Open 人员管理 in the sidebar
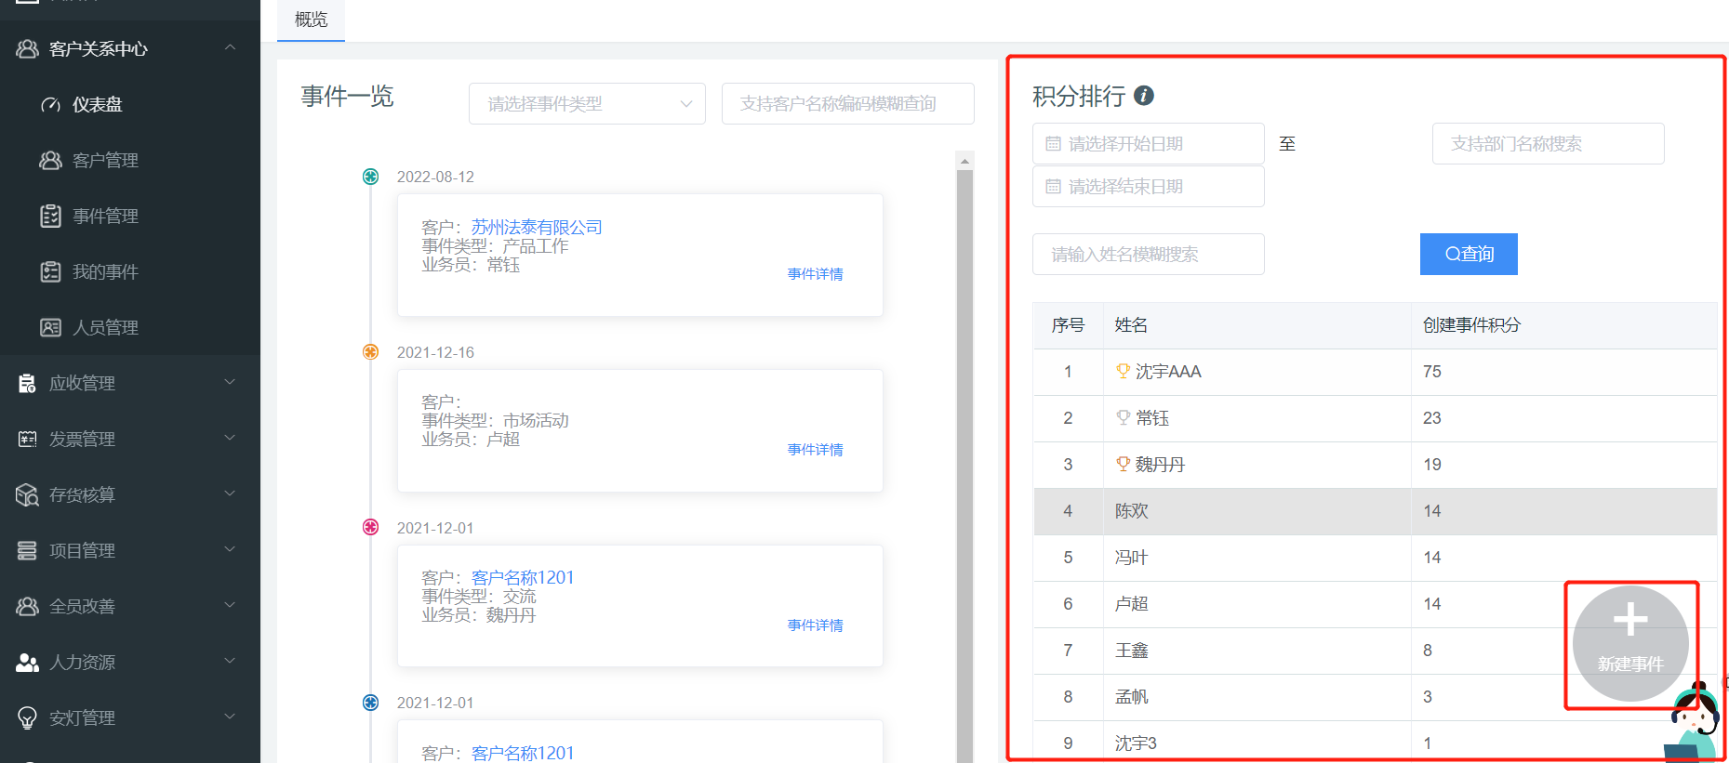 105,328
